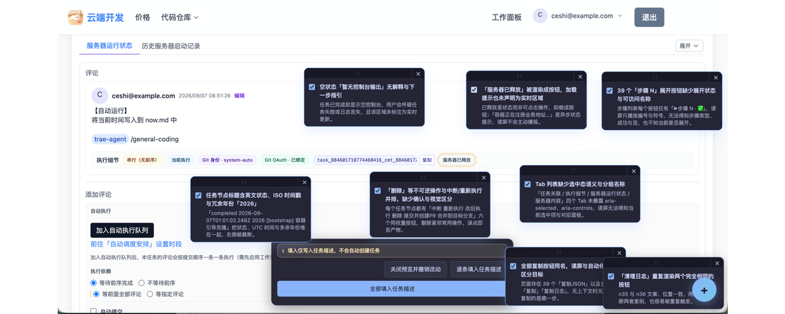Close the 空状态「暂无控制台输出」 note card
Screen dimensions: 785x314
click(x=418, y=74)
